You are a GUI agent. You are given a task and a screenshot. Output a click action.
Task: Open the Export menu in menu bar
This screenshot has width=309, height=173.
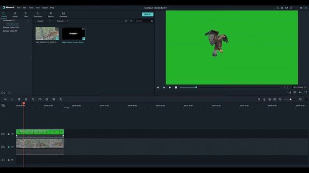(45, 8)
